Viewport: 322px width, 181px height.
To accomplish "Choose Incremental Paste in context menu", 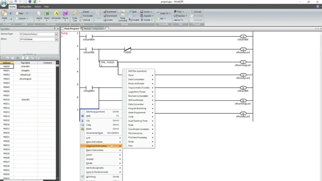I will click(101, 133).
